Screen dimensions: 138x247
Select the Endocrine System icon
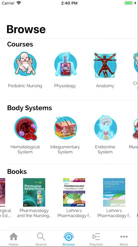(x=105, y=128)
